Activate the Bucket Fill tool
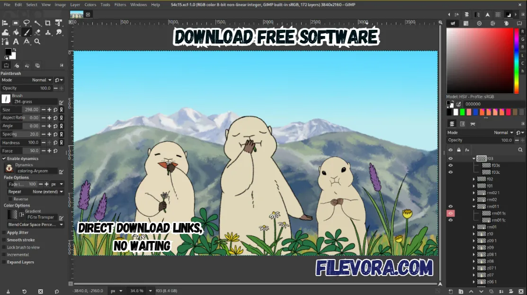 pyautogui.click(x=16, y=32)
